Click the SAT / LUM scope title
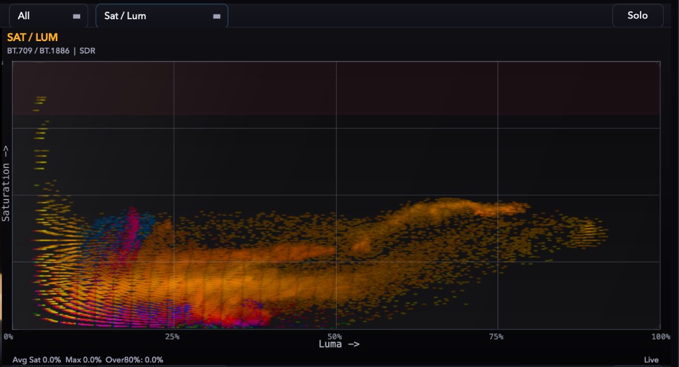The width and height of the screenshot is (679, 367). pyautogui.click(x=32, y=37)
